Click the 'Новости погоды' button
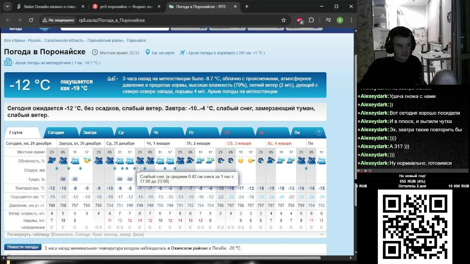Viewport: 470px width, 264px height. tap(23, 247)
